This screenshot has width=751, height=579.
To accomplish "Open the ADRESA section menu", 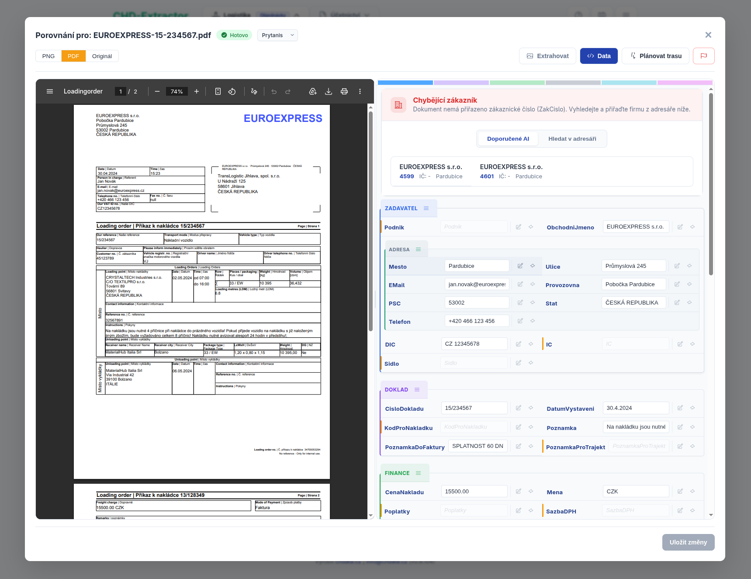I will point(419,250).
